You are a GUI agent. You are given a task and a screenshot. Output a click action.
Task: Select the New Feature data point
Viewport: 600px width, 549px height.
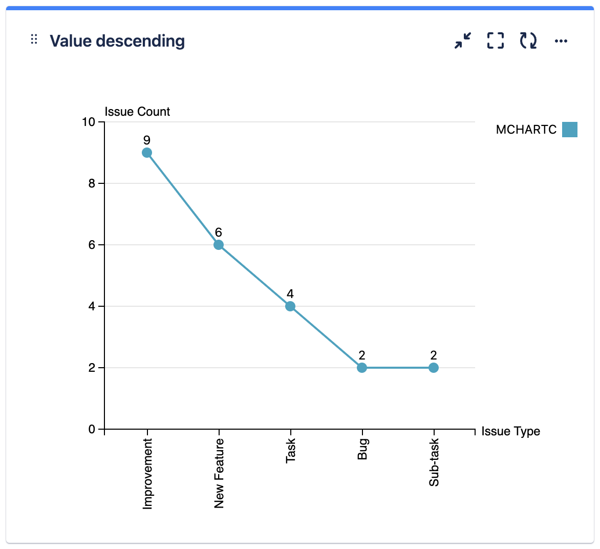pyautogui.click(x=219, y=245)
